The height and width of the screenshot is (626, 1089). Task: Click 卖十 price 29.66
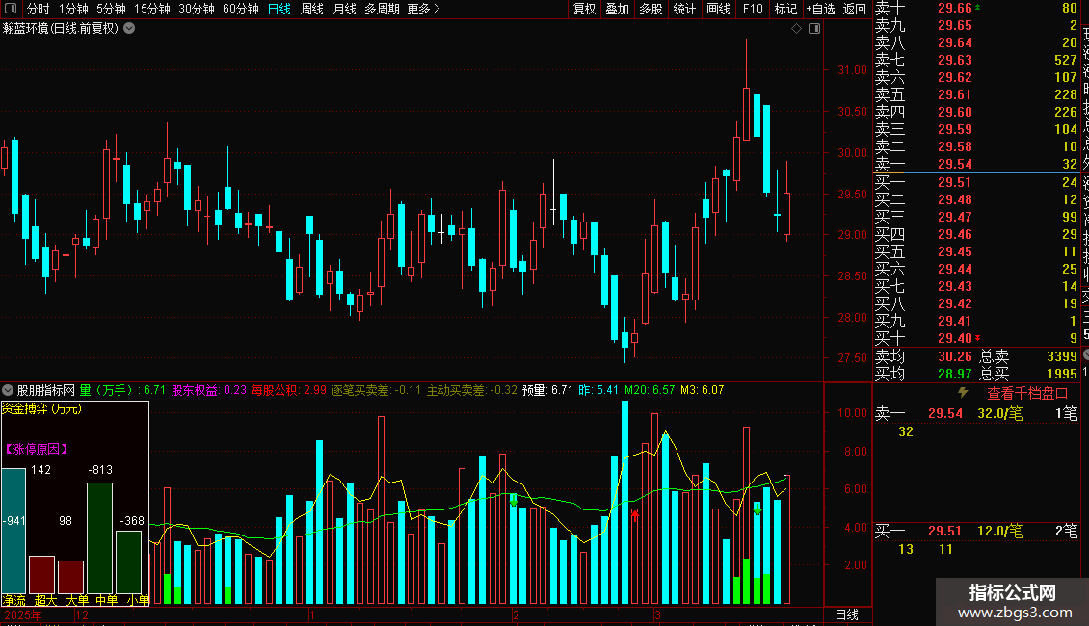pyautogui.click(x=955, y=8)
